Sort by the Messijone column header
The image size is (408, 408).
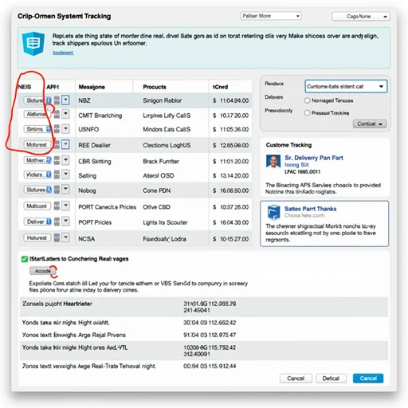point(92,87)
